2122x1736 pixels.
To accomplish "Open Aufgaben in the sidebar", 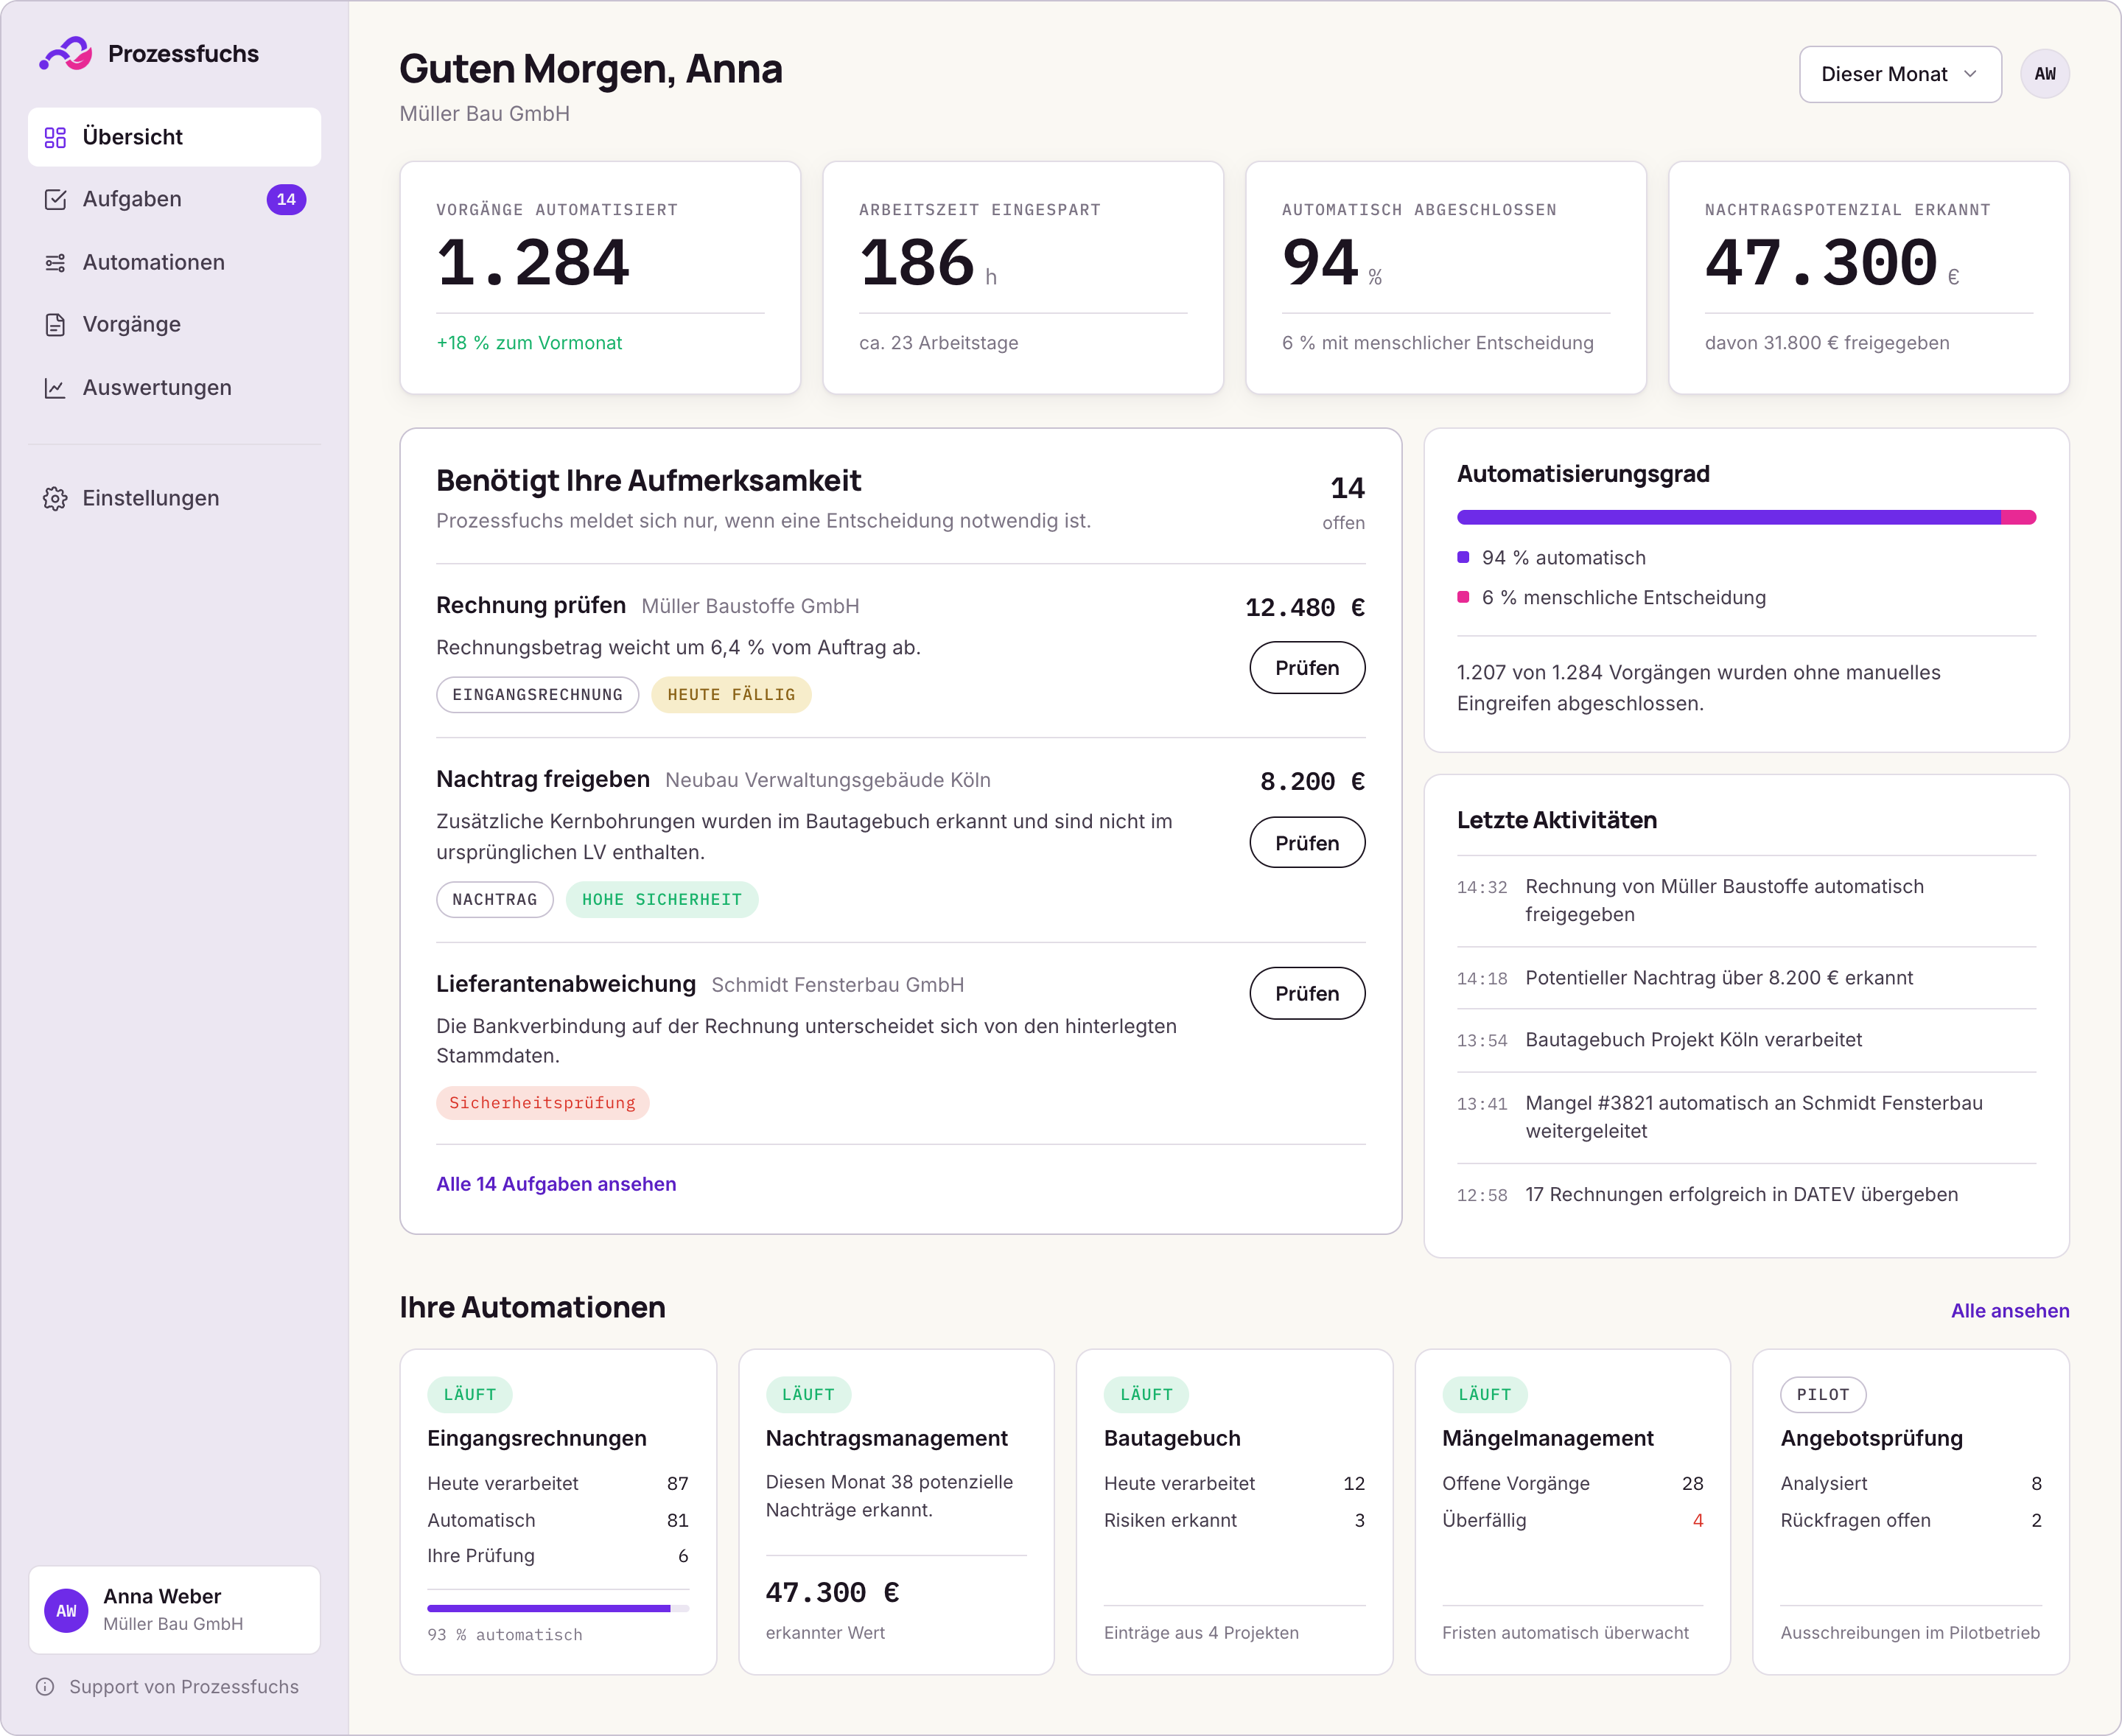I will click(175, 199).
